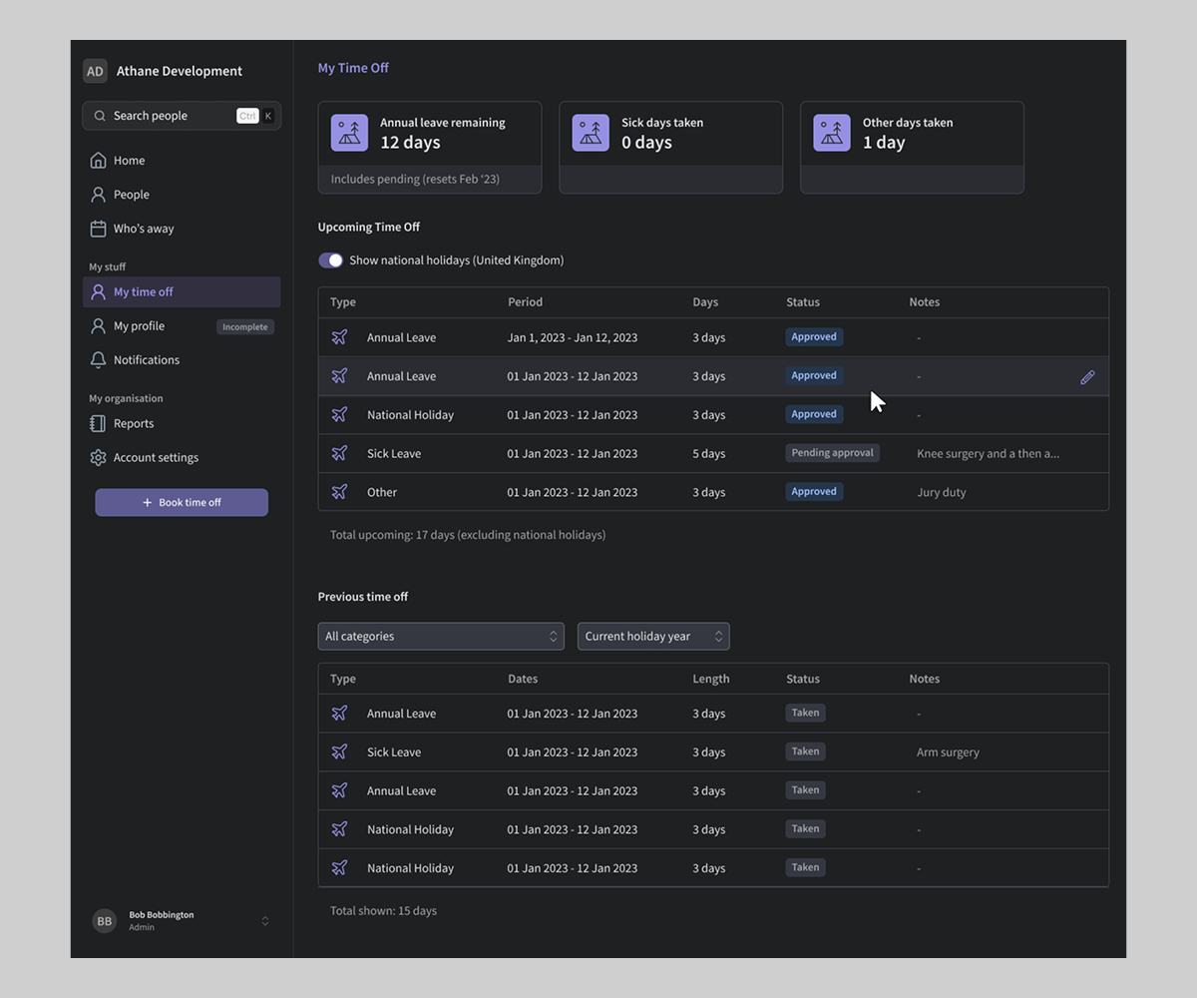Click the Annual leave remaining card icon
This screenshot has width=1197, height=998.
point(349,133)
